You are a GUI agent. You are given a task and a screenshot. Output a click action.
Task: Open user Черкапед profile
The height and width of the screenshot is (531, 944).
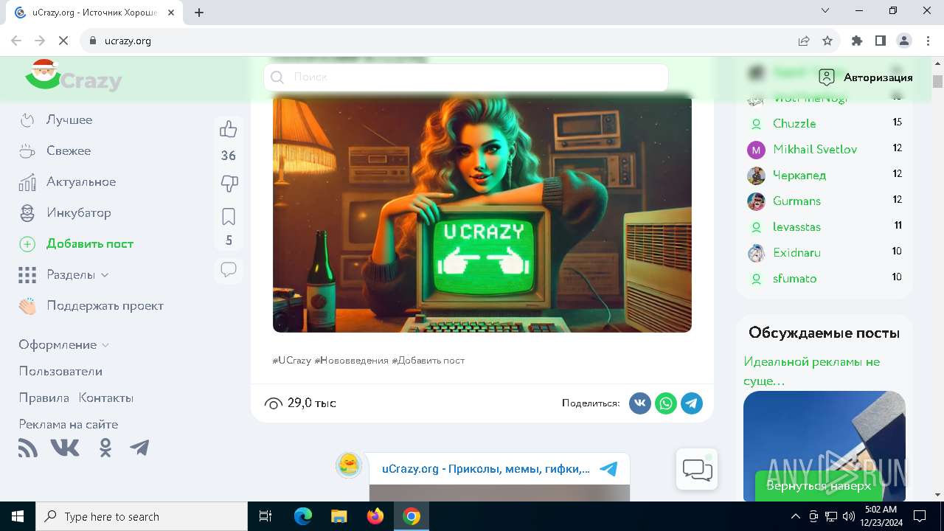tap(799, 175)
